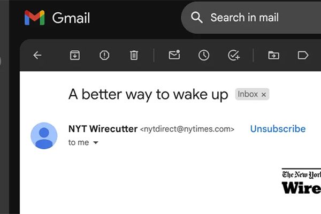Click the Inbox label chip
The width and height of the screenshot is (321, 214).
248,94
